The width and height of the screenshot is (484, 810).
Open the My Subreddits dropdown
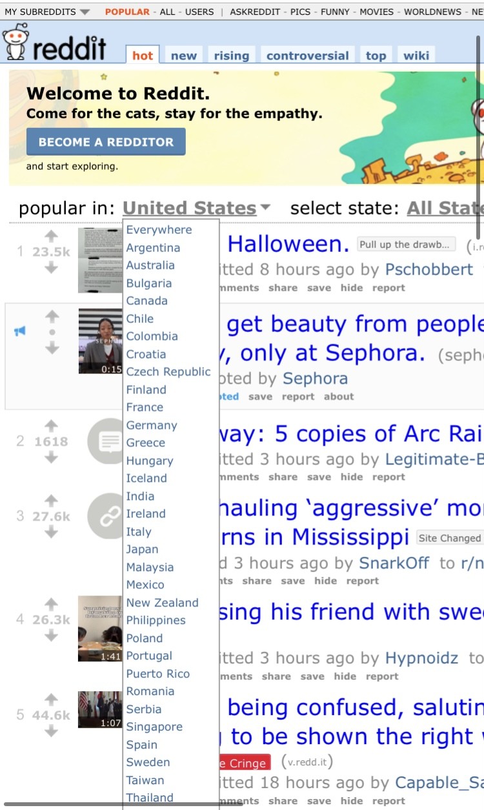[47, 12]
